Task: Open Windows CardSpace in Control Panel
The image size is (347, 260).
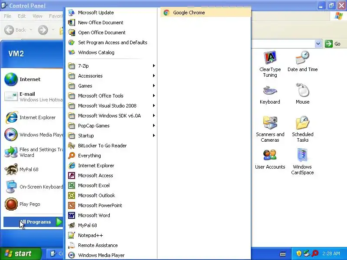Action: [302, 162]
